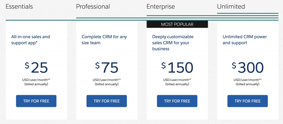Screen dimensions: 283x124
Task: Click Enterprise '(billed annually)' note
Action: pos(177,84)
